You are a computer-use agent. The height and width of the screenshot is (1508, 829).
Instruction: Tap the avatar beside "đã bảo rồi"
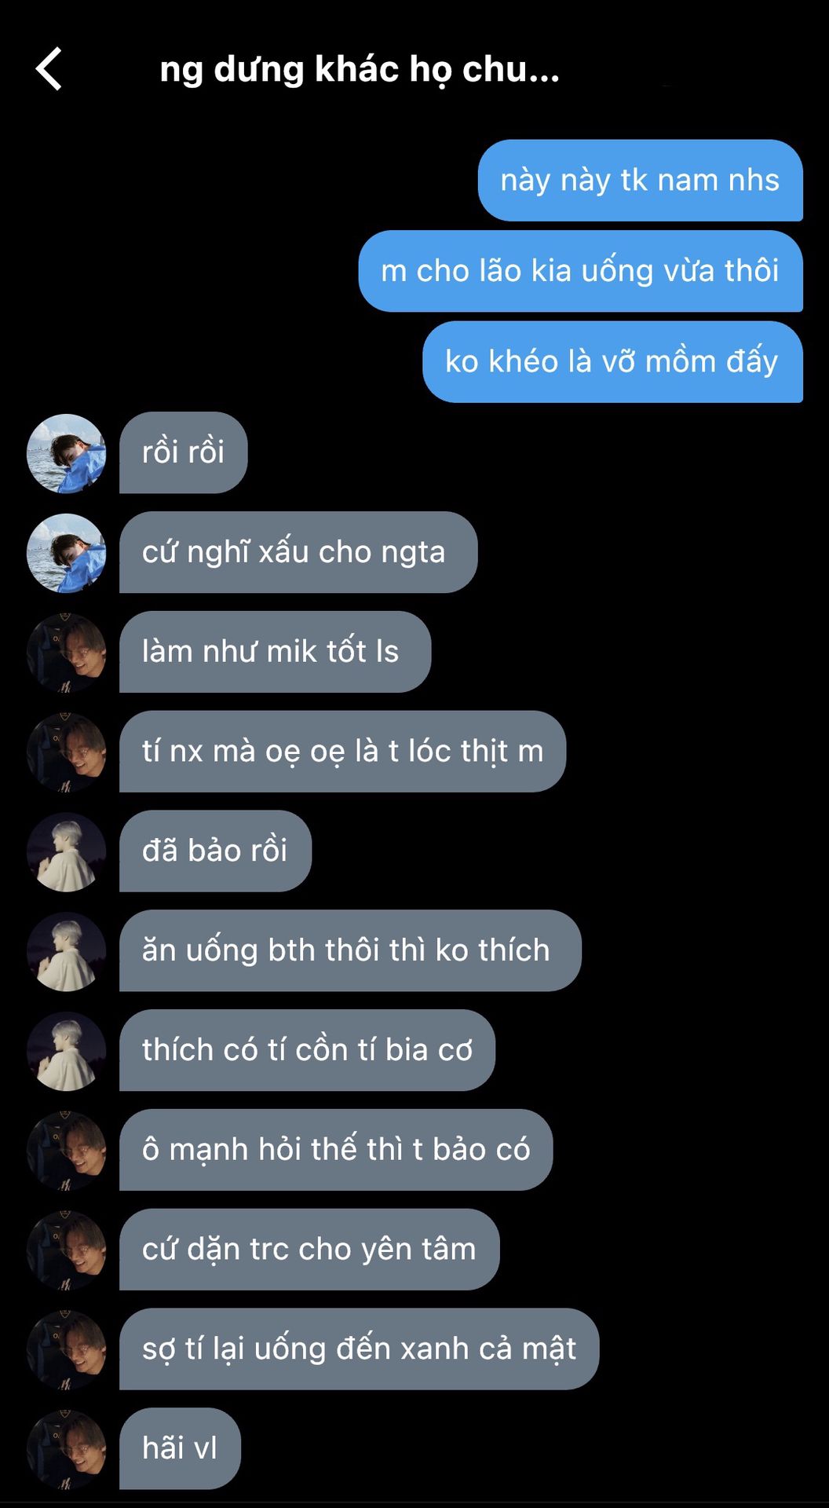pos(66,852)
